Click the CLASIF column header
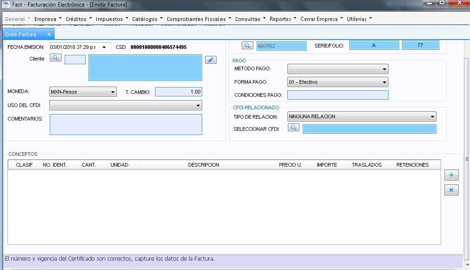Viewport: 470px width, 270px height. [x=24, y=165]
